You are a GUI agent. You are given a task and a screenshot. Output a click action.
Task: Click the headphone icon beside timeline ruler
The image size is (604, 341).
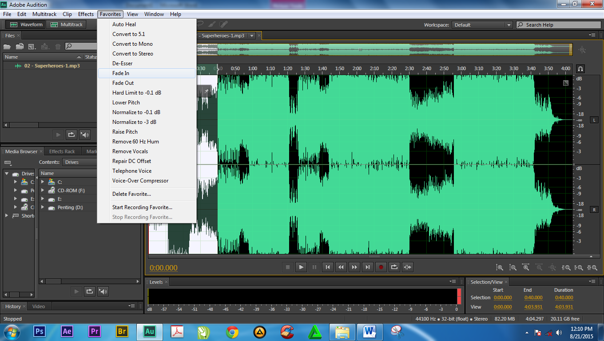580,69
